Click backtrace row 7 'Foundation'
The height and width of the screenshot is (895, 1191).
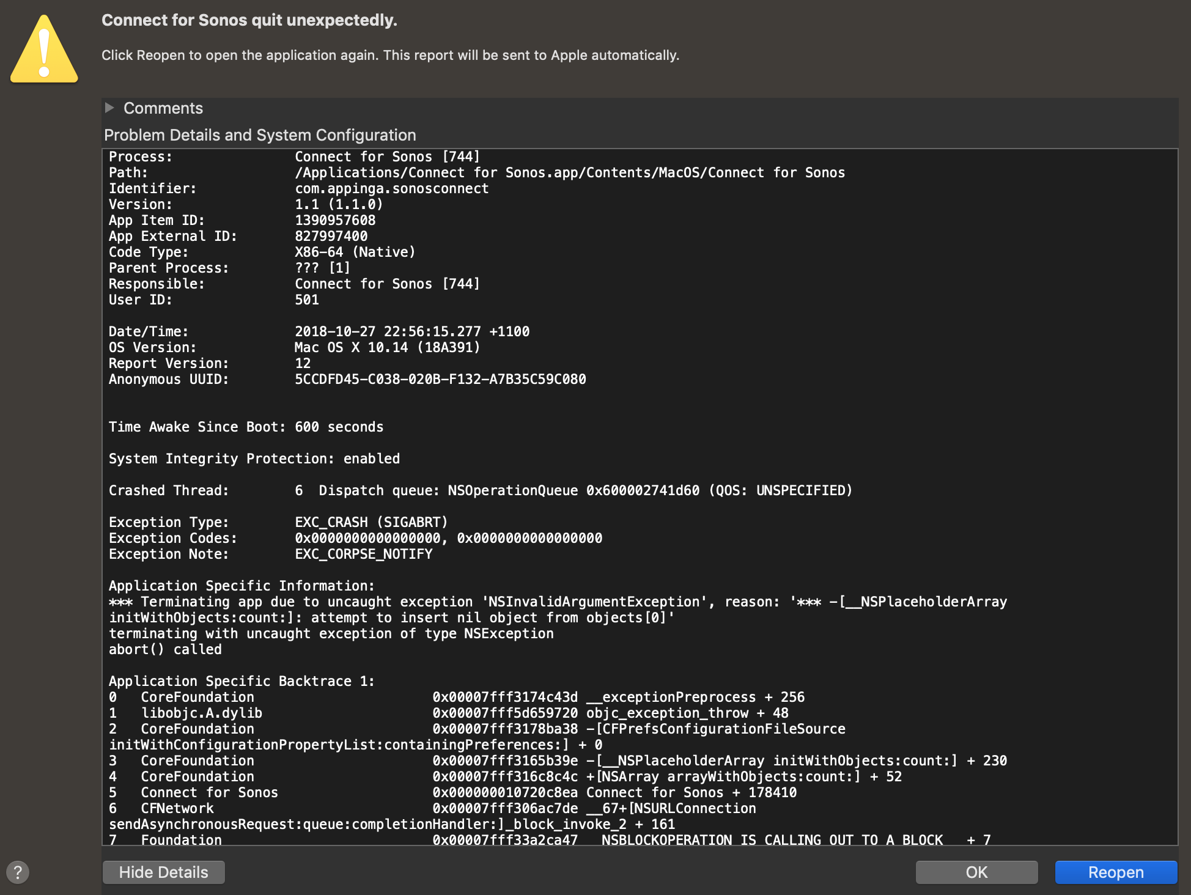pyautogui.click(x=550, y=840)
